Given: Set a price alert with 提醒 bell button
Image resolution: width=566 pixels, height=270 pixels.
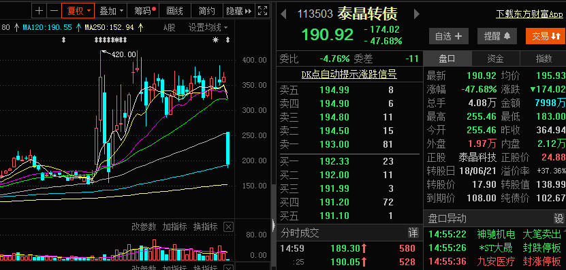Looking at the screenshot, I should (497, 36).
